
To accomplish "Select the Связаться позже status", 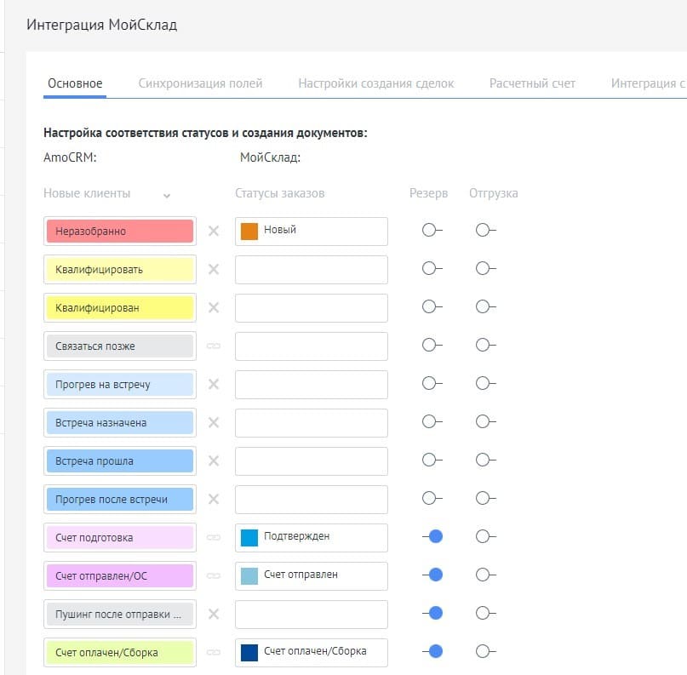I will coord(120,346).
